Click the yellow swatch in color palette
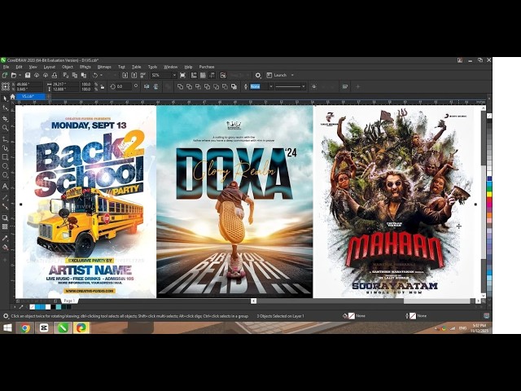Image resolution: width=521 pixels, height=391 pixels. click(x=489, y=194)
